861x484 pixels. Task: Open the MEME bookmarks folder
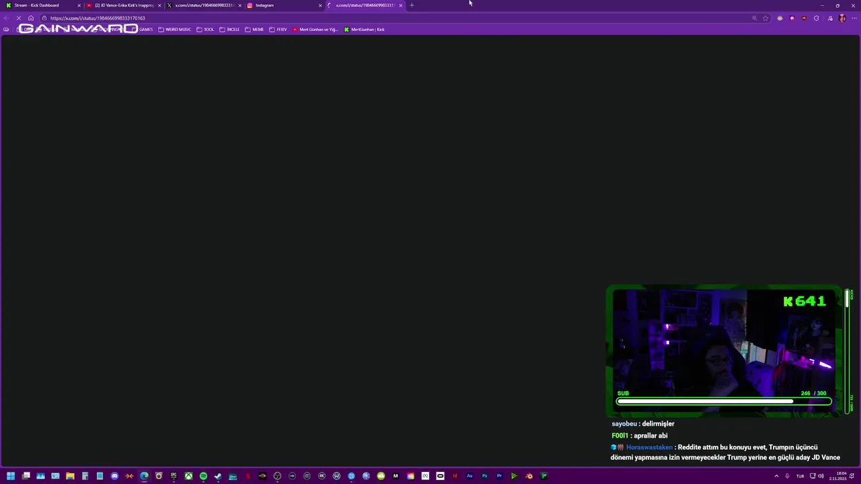254,30
